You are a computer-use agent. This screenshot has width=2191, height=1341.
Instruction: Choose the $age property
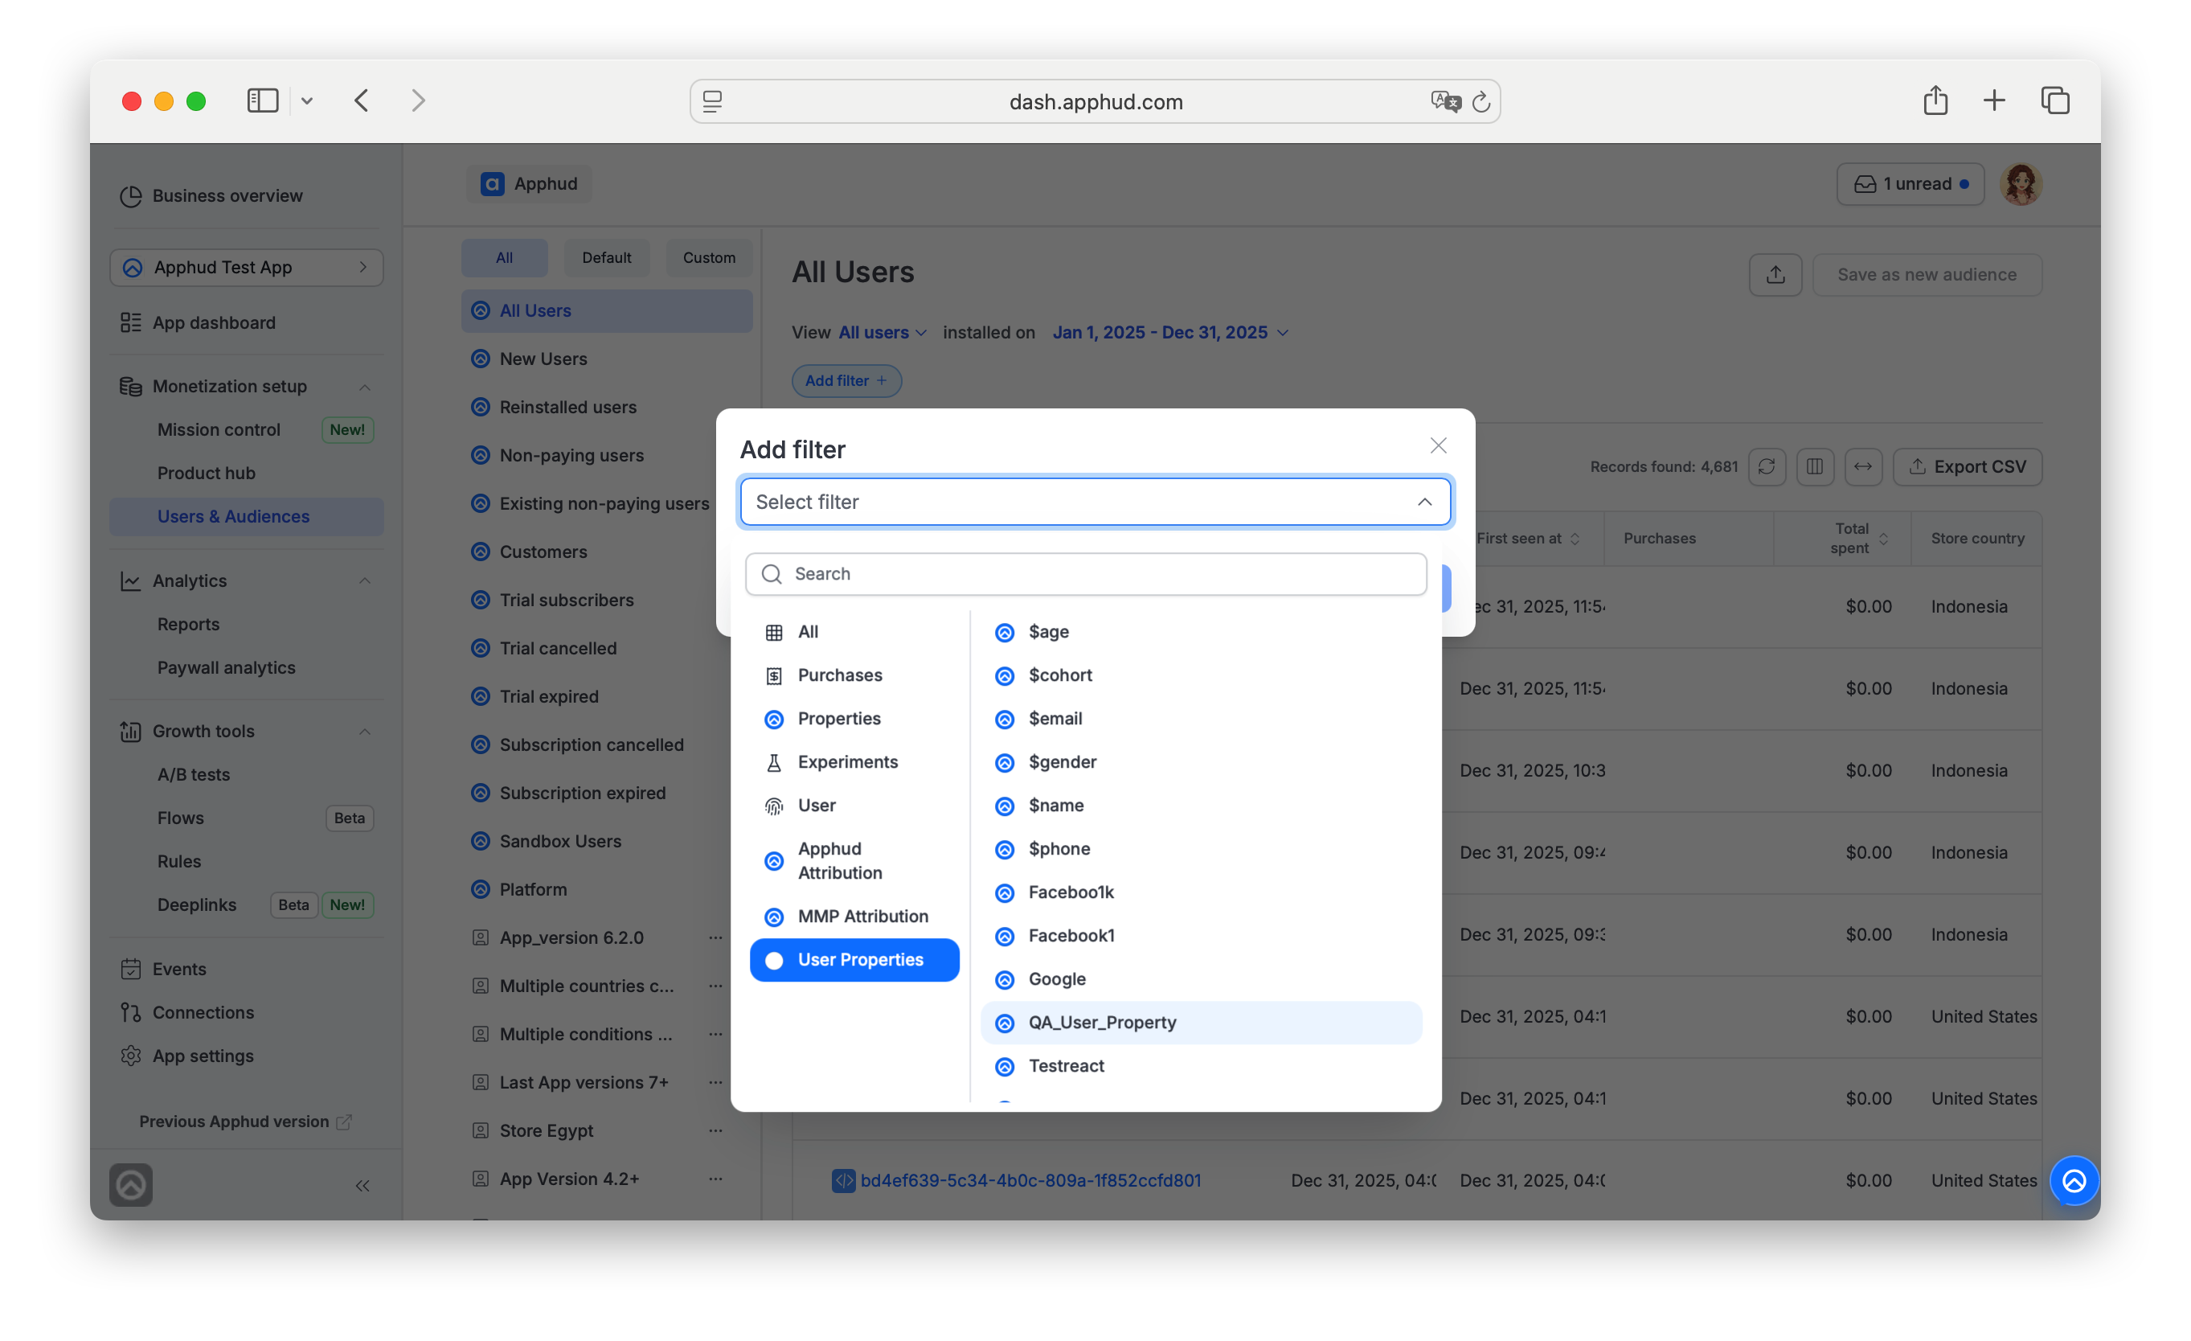point(1201,631)
